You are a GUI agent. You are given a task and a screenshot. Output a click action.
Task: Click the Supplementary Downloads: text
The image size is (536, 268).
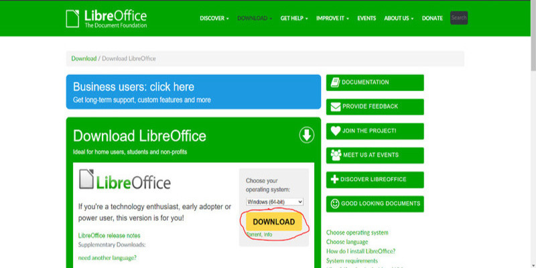112,245
